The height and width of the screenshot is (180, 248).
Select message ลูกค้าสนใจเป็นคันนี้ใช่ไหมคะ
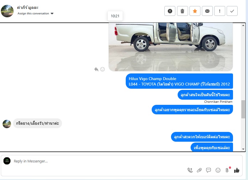[205, 95]
